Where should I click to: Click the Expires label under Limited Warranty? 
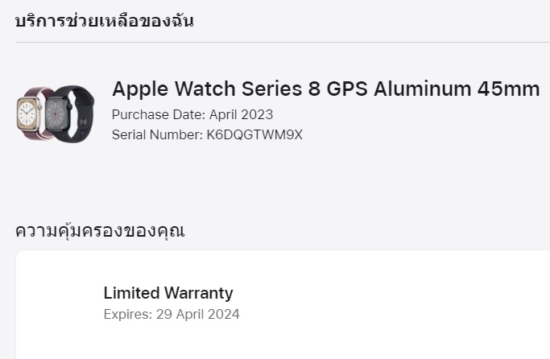[128, 314]
